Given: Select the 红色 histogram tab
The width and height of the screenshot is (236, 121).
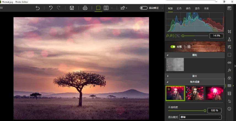Looking at the screenshot, I should [179, 9].
